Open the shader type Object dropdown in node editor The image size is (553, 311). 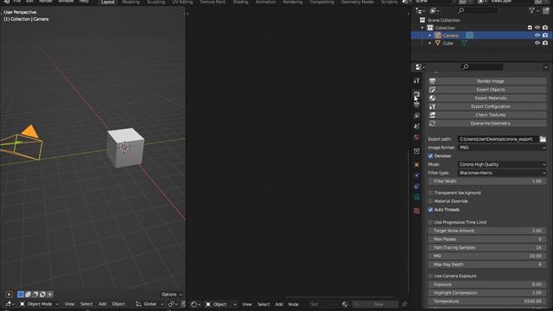click(220, 304)
